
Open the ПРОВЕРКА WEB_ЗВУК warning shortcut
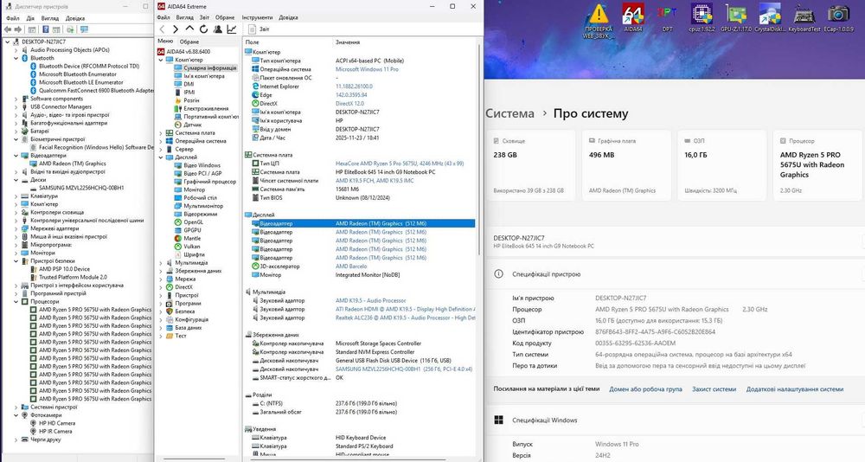pos(599,21)
